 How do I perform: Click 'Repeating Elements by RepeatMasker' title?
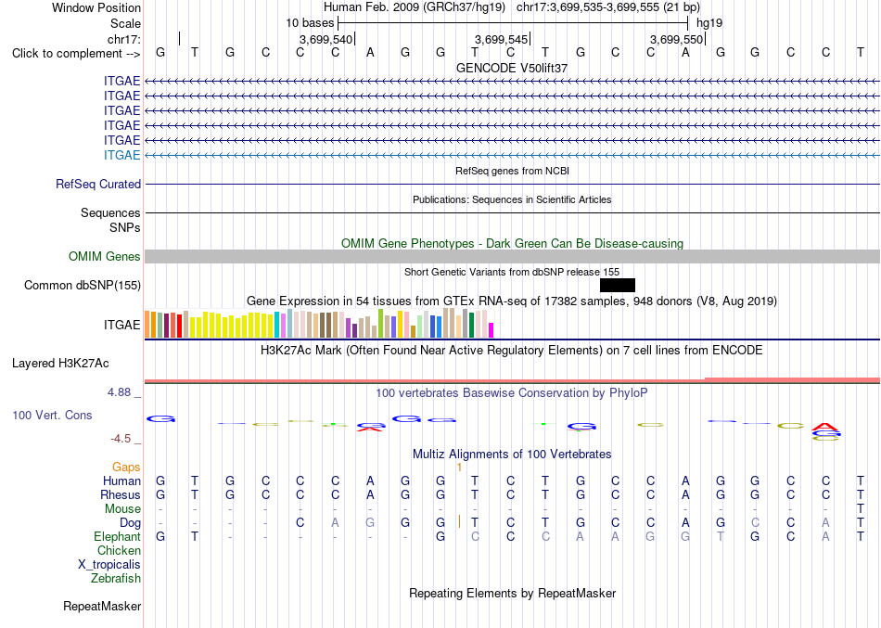click(513, 594)
